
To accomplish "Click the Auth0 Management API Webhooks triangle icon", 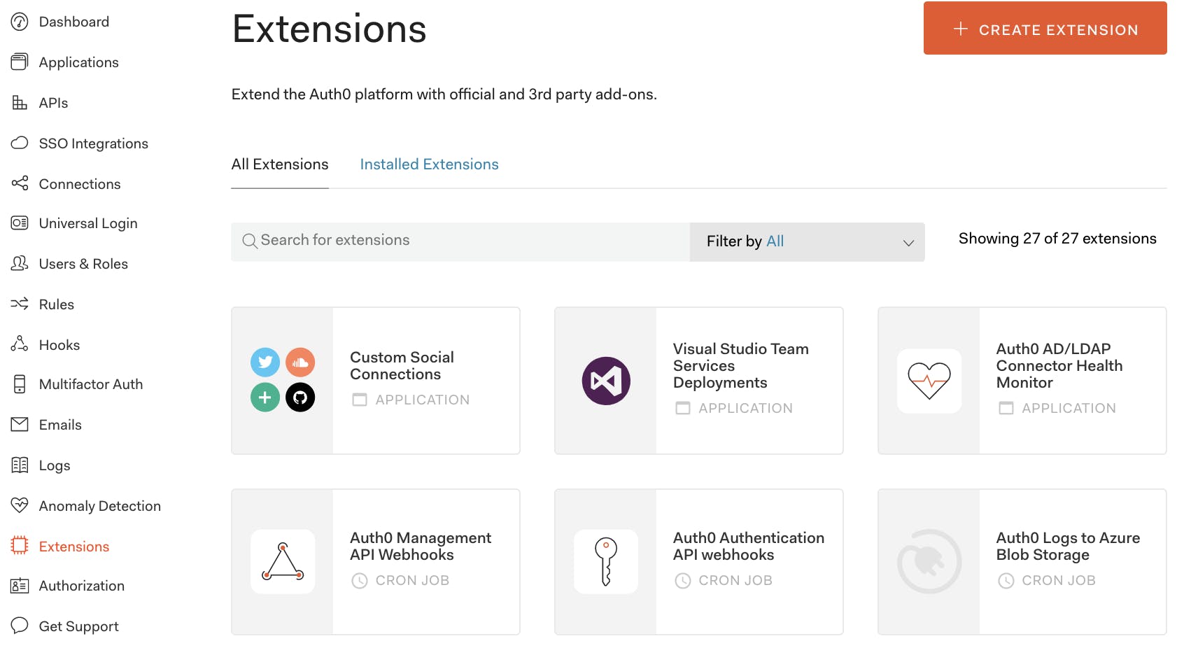I will [283, 561].
